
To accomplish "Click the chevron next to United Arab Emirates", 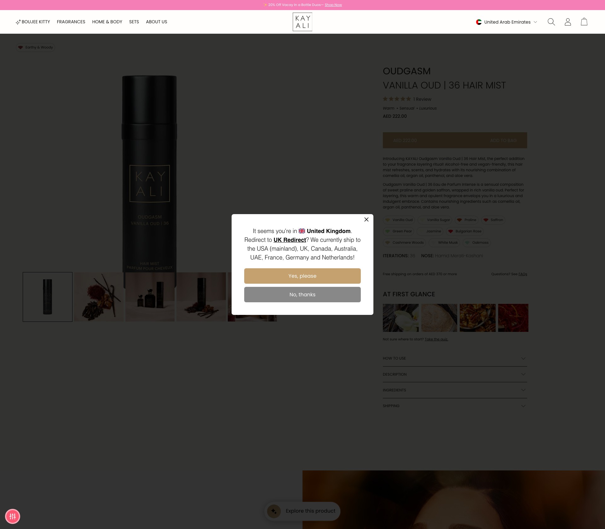I will click(535, 22).
